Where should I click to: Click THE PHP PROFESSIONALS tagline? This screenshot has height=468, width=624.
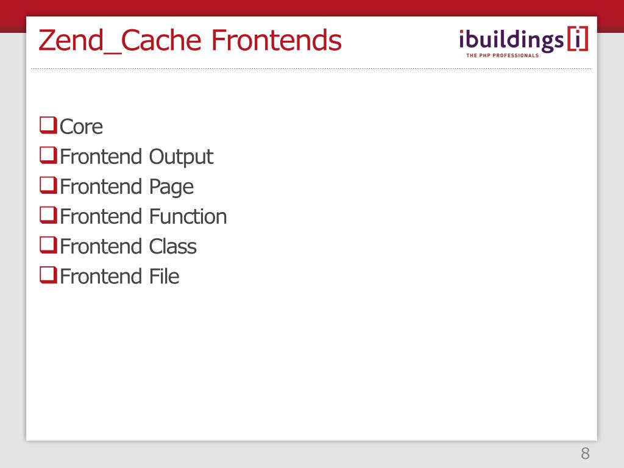pyautogui.click(x=502, y=55)
